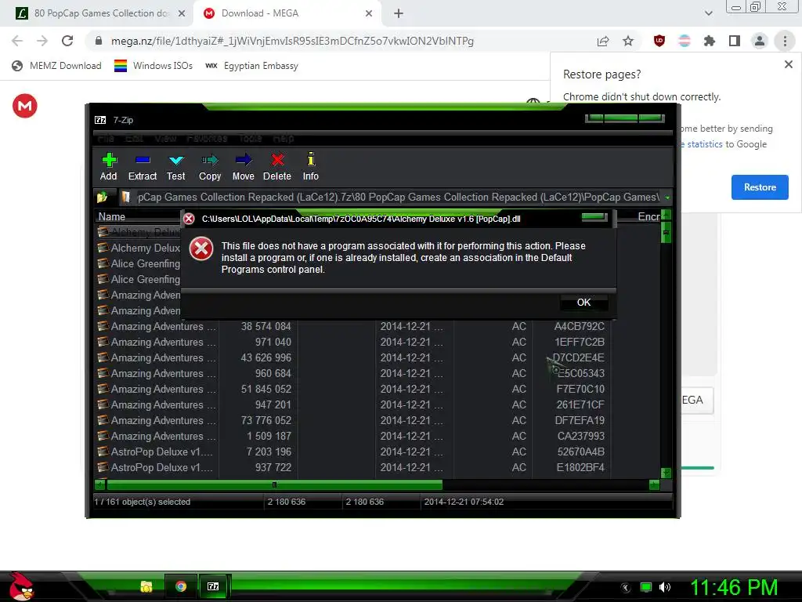Switch to the 80 PopCap Games Collection tab
The height and width of the screenshot is (602, 802).
(x=101, y=13)
